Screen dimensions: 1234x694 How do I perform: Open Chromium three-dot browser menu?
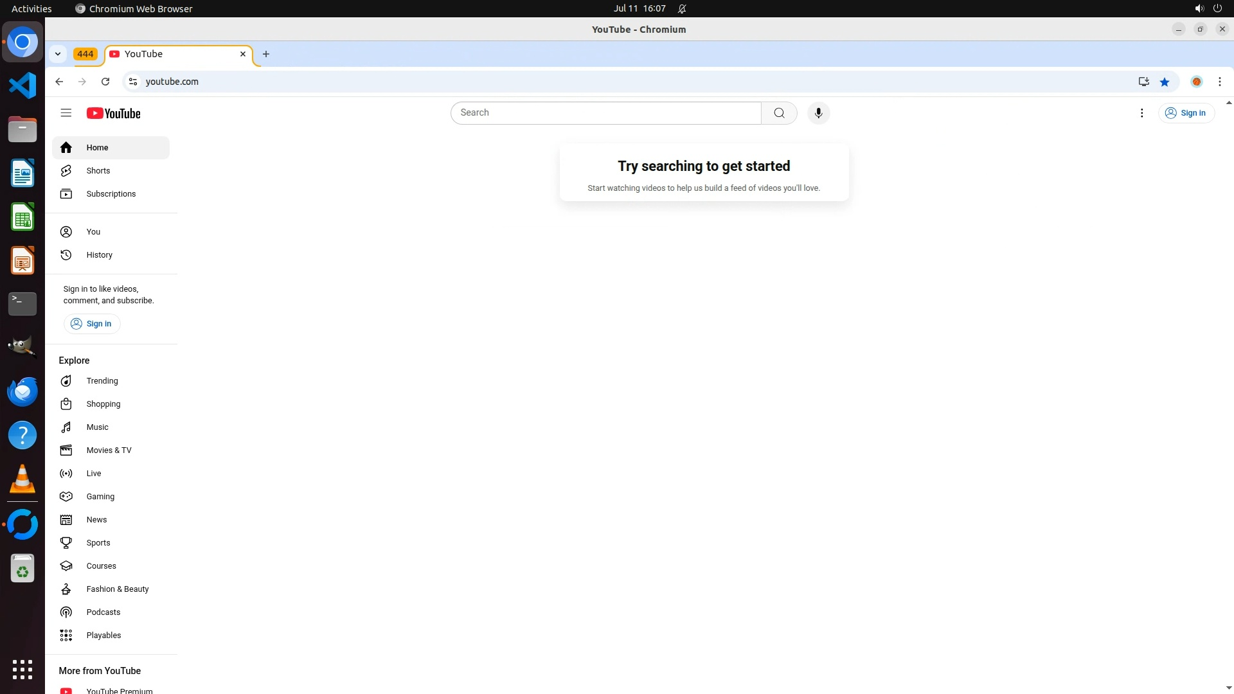1219,82
